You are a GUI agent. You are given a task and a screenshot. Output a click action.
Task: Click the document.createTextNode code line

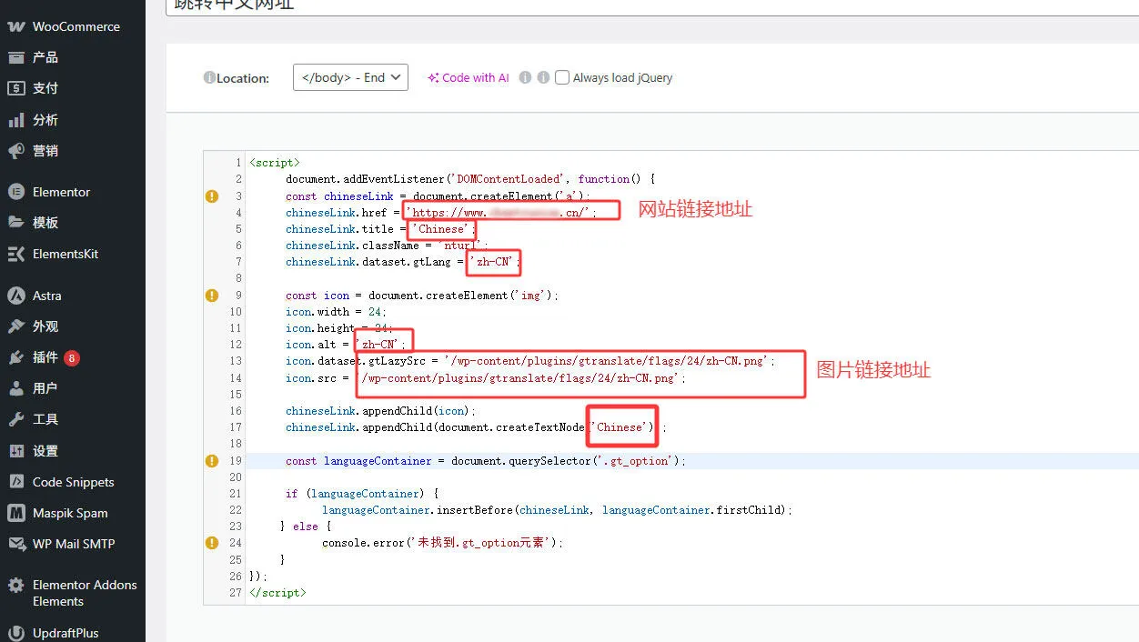tap(476, 427)
